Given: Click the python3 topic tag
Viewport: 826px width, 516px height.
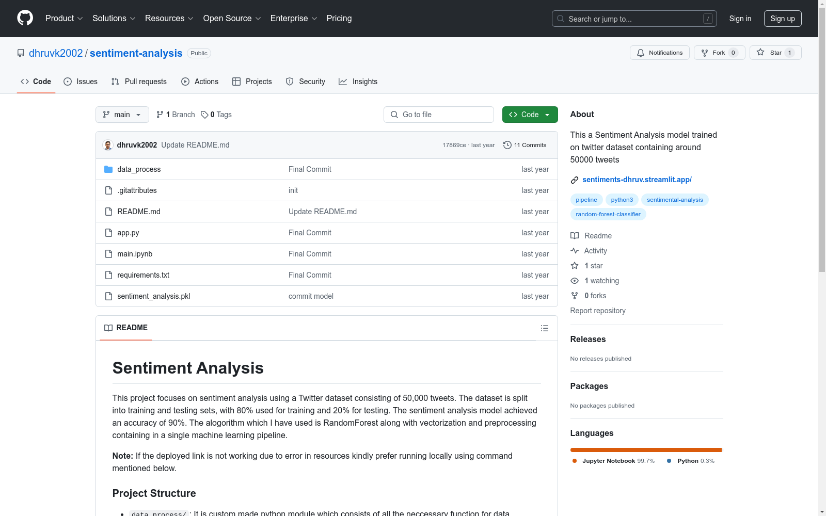Looking at the screenshot, I should click(622, 200).
